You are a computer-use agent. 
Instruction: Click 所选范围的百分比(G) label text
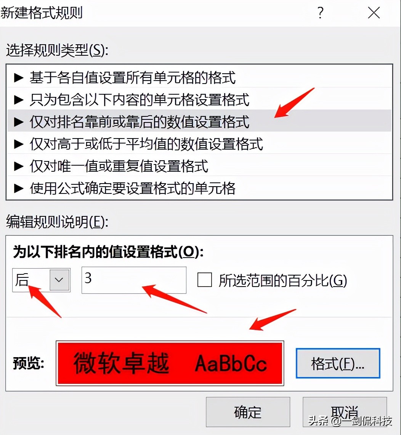click(283, 280)
